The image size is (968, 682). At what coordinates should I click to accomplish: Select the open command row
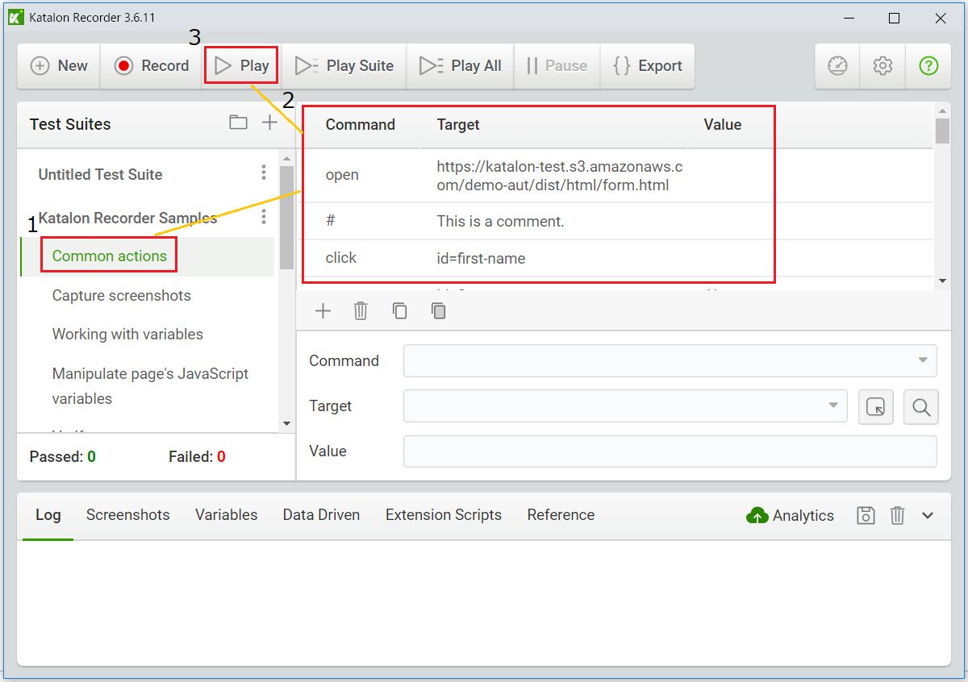615,176
